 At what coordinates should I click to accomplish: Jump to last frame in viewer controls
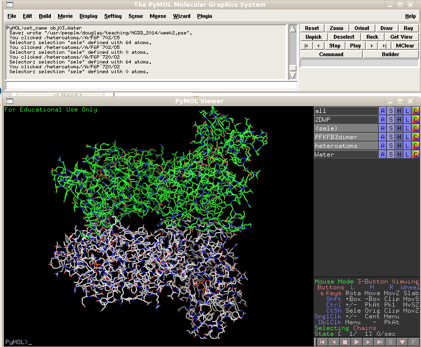coord(379,342)
